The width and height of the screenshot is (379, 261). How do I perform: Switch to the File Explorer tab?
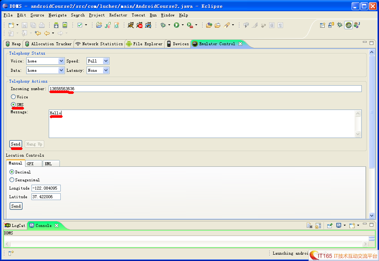tap(145, 44)
